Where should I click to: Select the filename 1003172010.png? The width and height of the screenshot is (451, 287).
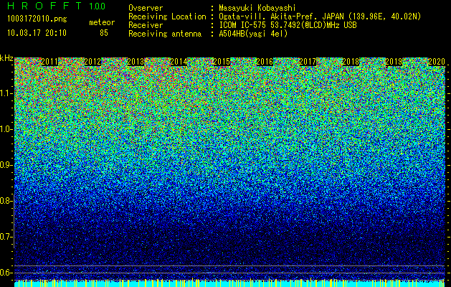37,19
